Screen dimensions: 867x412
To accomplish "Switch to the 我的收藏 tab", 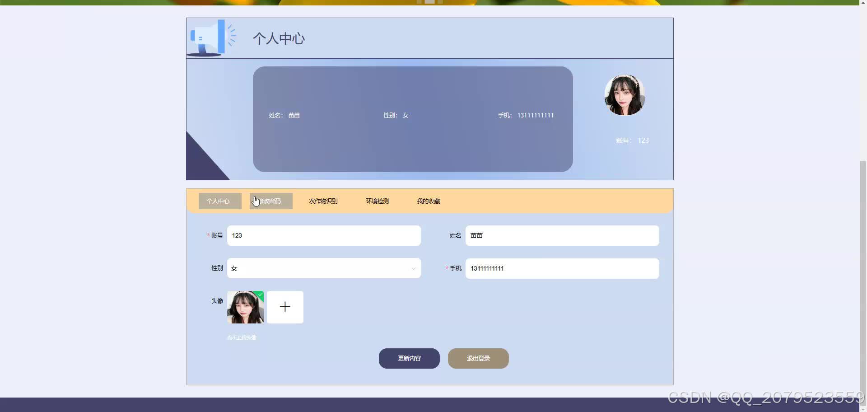I will (x=428, y=201).
